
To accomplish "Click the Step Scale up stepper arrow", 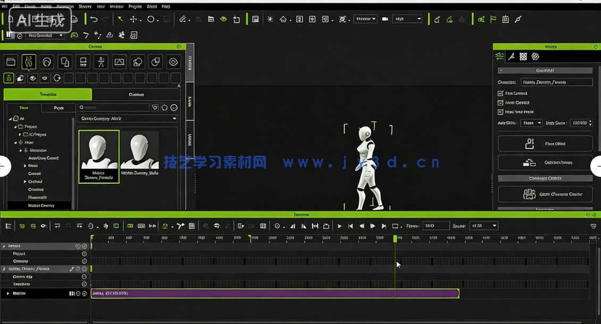I will (590, 121).
